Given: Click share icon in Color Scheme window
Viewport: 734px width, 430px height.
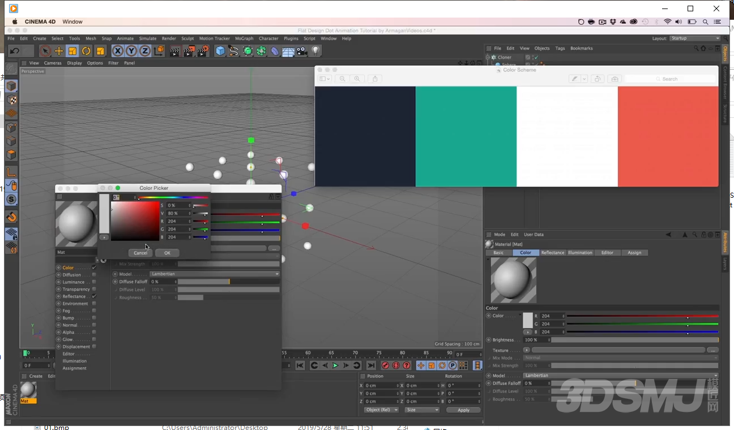Looking at the screenshot, I should pyautogui.click(x=375, y=79).
